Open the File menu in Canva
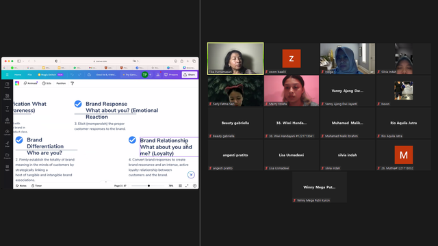The height and width of the screenshot is (246, 438). tap(29, 74)
